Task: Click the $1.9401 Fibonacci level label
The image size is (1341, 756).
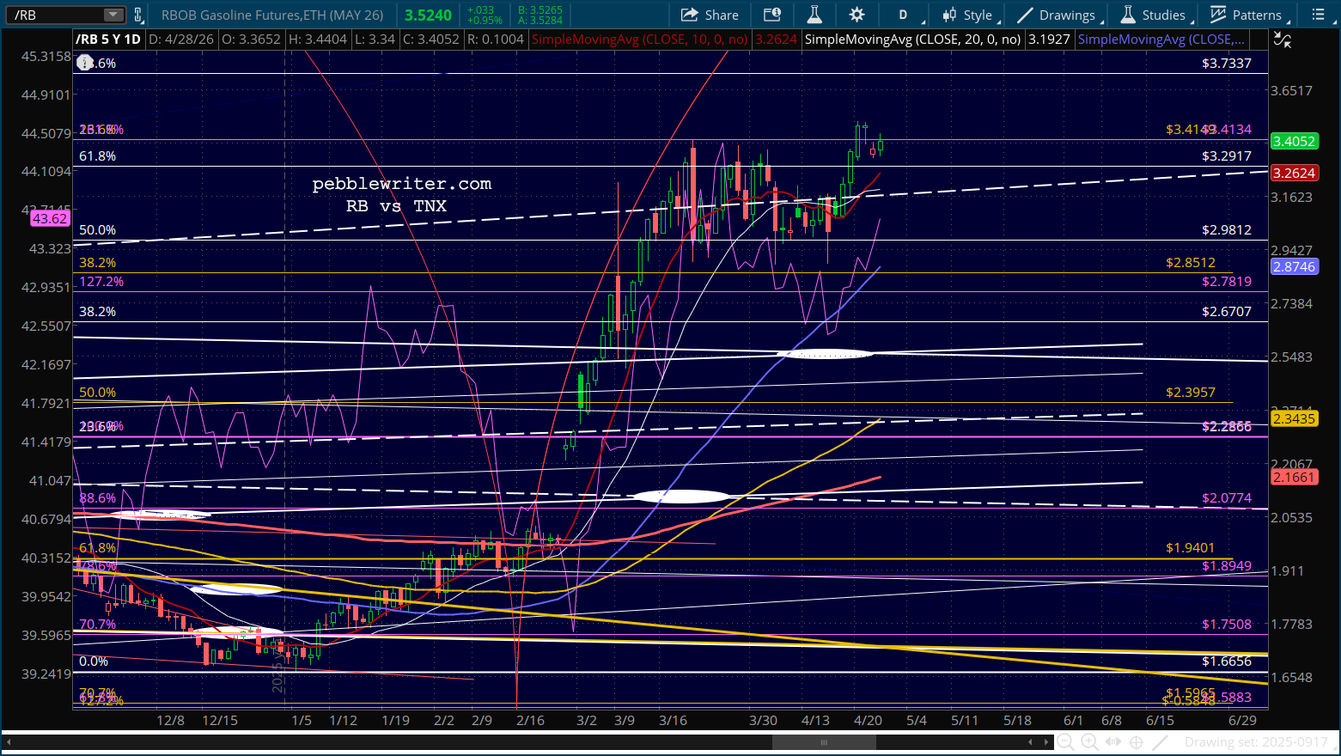Action: point(1191,547)
